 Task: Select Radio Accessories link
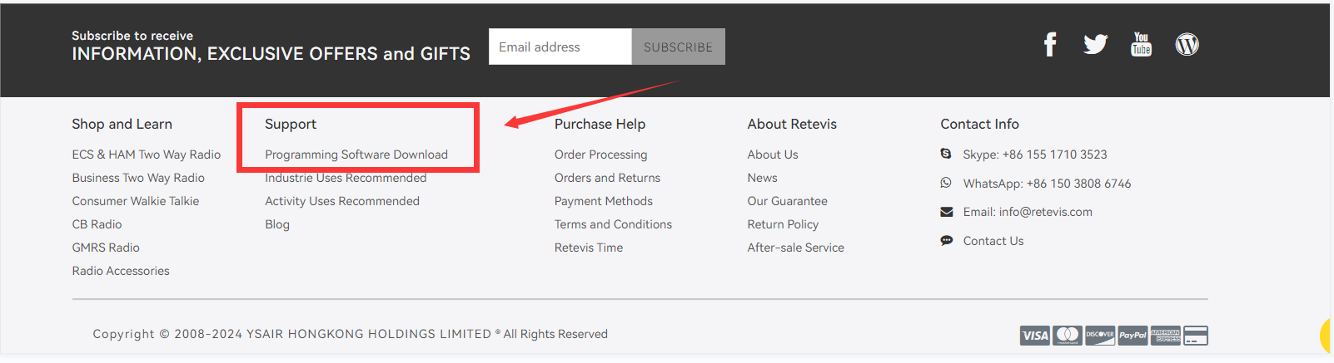click(x=121, y=271)
